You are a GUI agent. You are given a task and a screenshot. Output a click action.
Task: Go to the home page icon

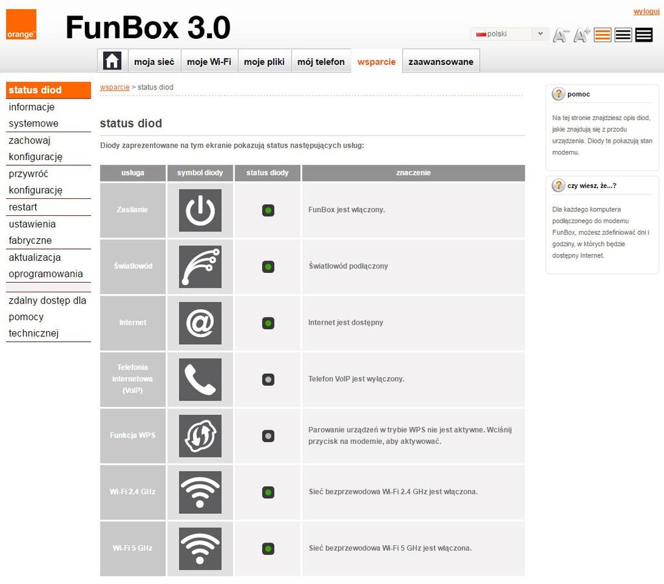[x=112, y=61]
